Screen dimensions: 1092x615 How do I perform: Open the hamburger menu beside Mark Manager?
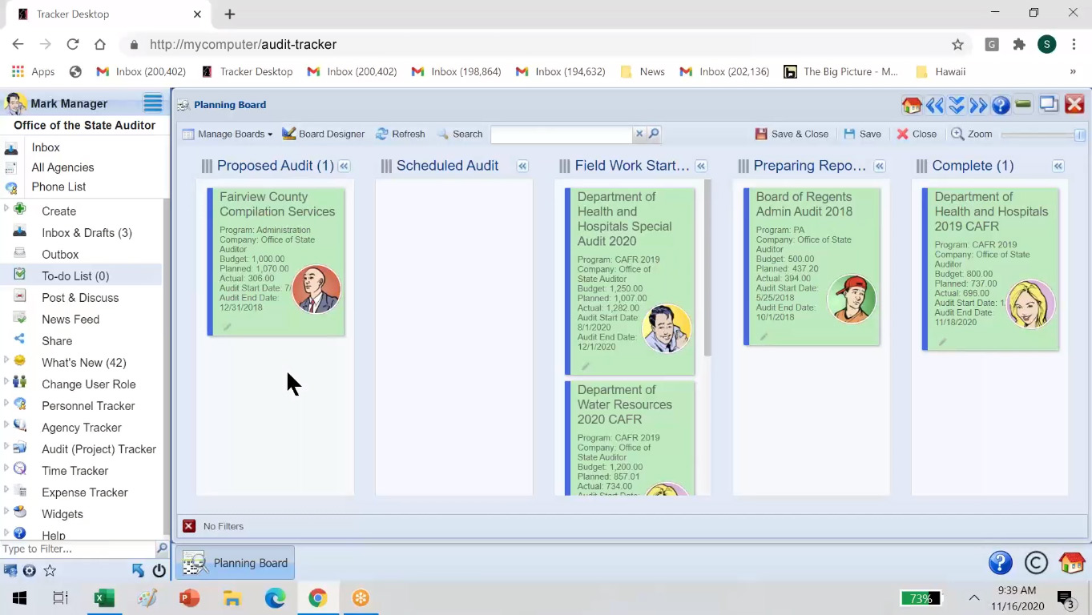(x=153, y=103)
